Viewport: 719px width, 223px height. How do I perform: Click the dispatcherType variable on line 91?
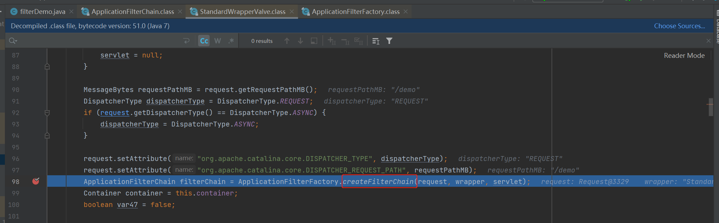pos(175,101)
